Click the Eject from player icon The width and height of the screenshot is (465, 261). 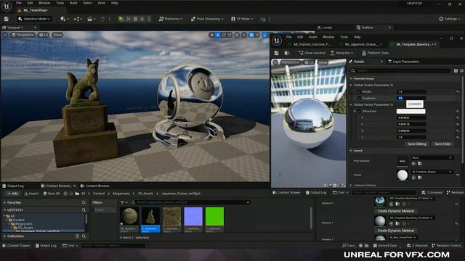click(x=142, y=19)
